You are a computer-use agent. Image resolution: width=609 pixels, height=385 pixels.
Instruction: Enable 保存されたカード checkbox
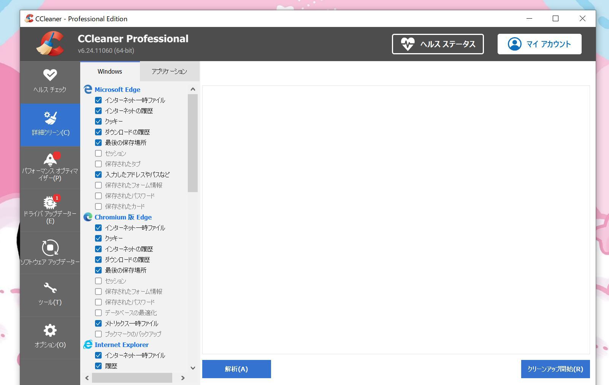98,207
